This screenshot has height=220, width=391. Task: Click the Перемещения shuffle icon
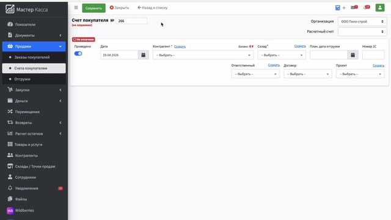[x=10, y=111]
